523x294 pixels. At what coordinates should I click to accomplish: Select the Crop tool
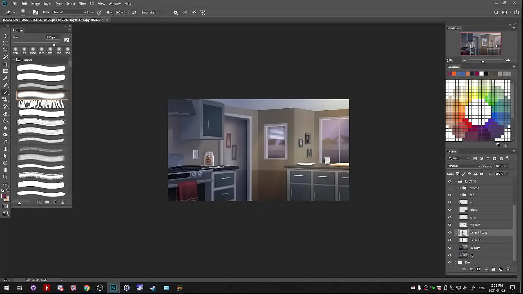pos(5,64)
